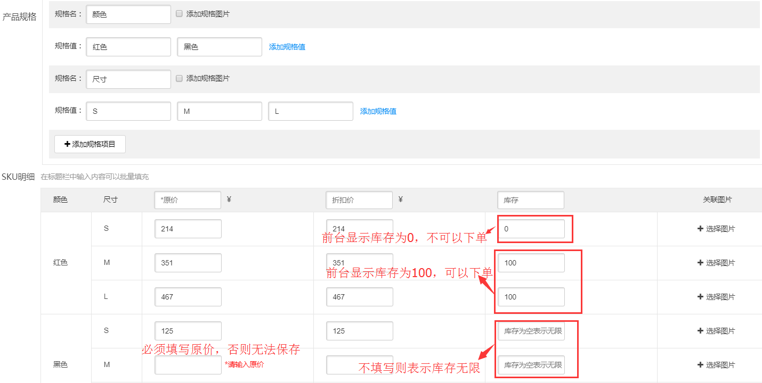Viewport: 762px width, 383px height.
Task: Select image for red M SKU
Action: point(716,263)
